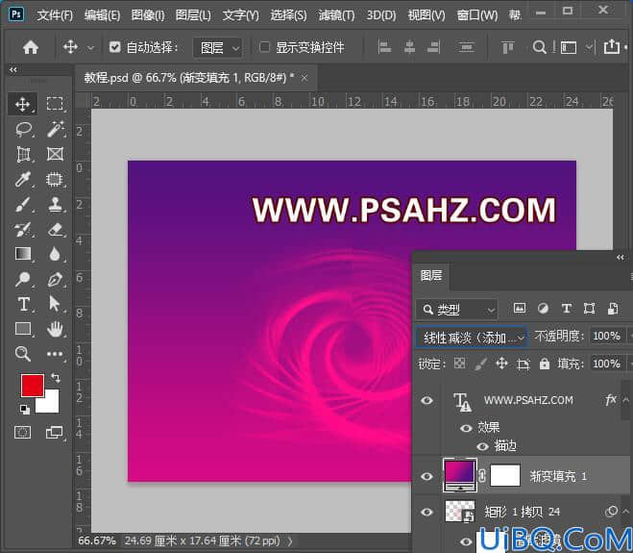Screen dimensions: 633x553
Task: Click the Share export icon
Action: click(612, 46)
